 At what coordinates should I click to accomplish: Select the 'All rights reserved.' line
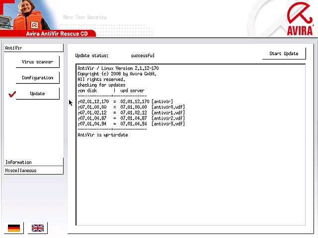click(101, 79)
